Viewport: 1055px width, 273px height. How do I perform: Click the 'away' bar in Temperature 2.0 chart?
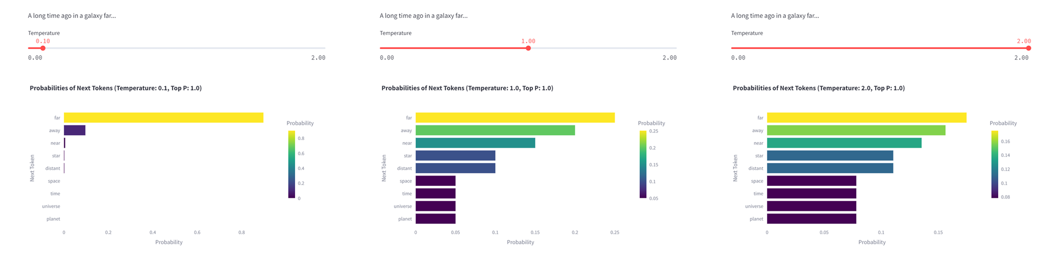[x=856, y=130]
